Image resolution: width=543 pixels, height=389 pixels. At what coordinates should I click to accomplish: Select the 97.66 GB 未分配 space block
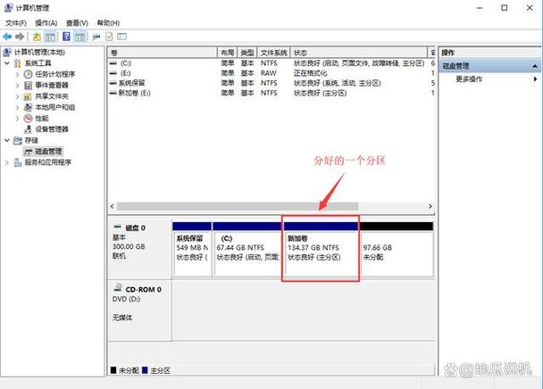coord(397,249)
